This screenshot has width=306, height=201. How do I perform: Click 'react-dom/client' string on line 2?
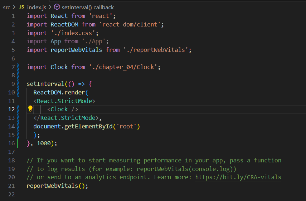[130, 25]
